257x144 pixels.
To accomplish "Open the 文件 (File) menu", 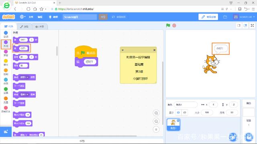I will tap(31, 17).
